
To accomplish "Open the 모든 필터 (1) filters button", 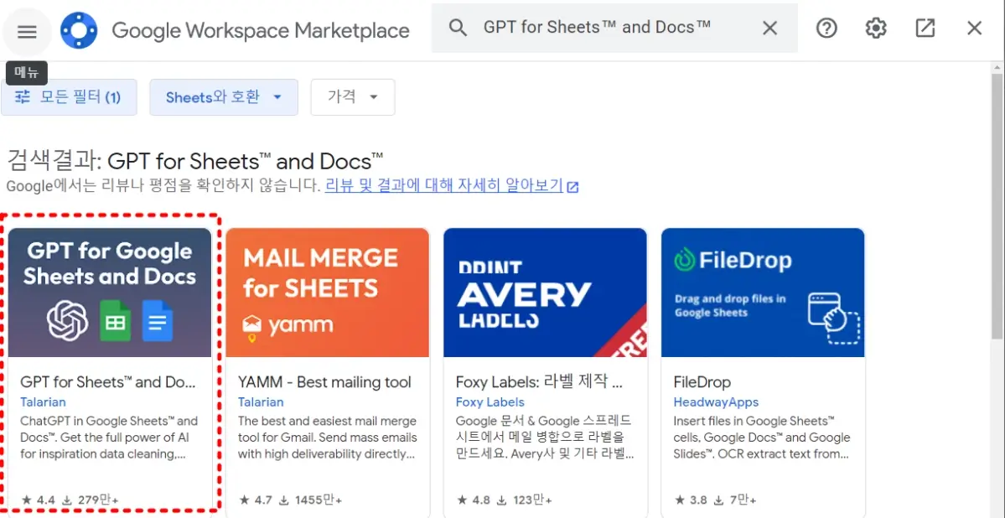I will pos(70,97).
